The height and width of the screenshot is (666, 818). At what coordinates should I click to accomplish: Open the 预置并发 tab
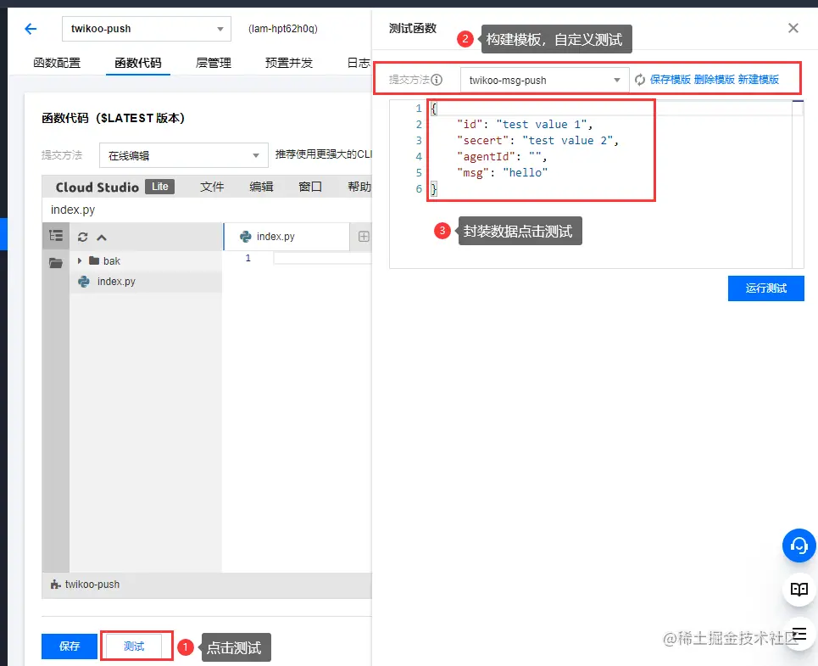(288, 63)
